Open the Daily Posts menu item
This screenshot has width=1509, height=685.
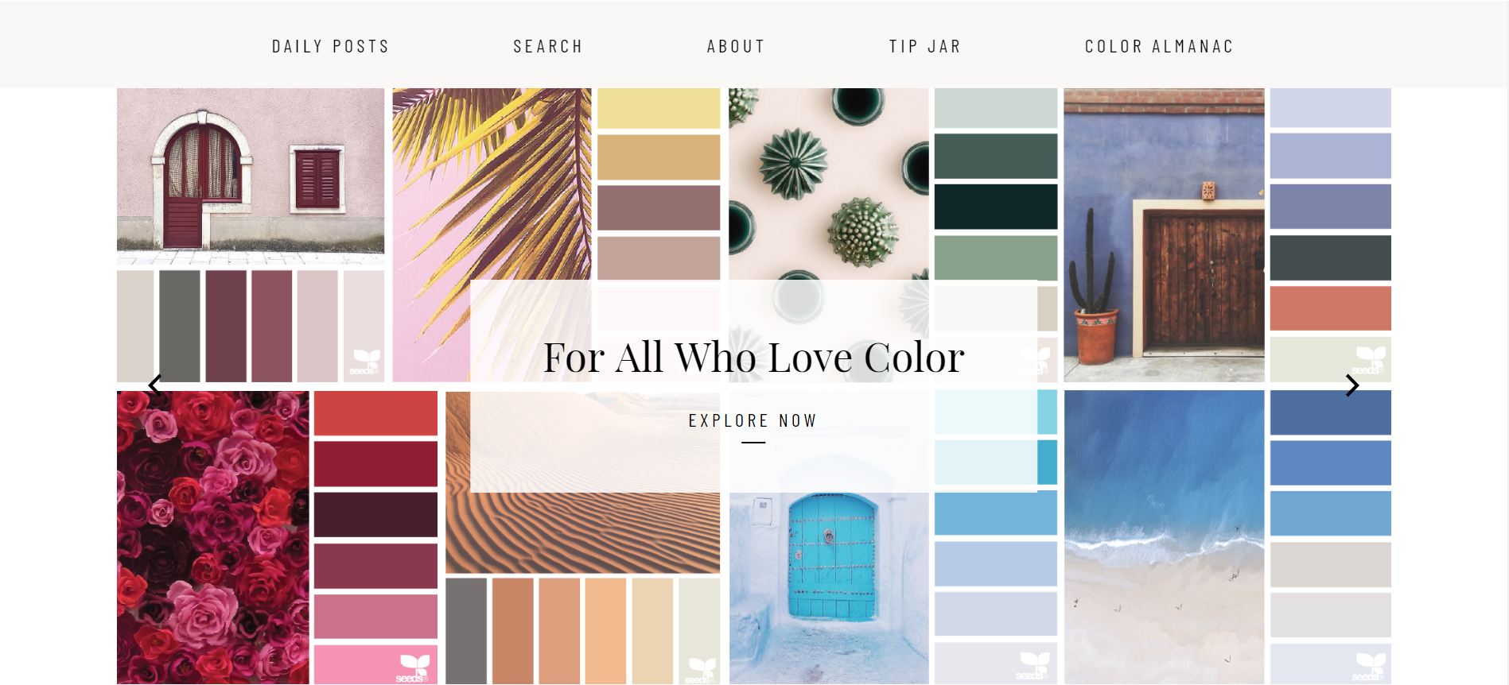(331, 47)
